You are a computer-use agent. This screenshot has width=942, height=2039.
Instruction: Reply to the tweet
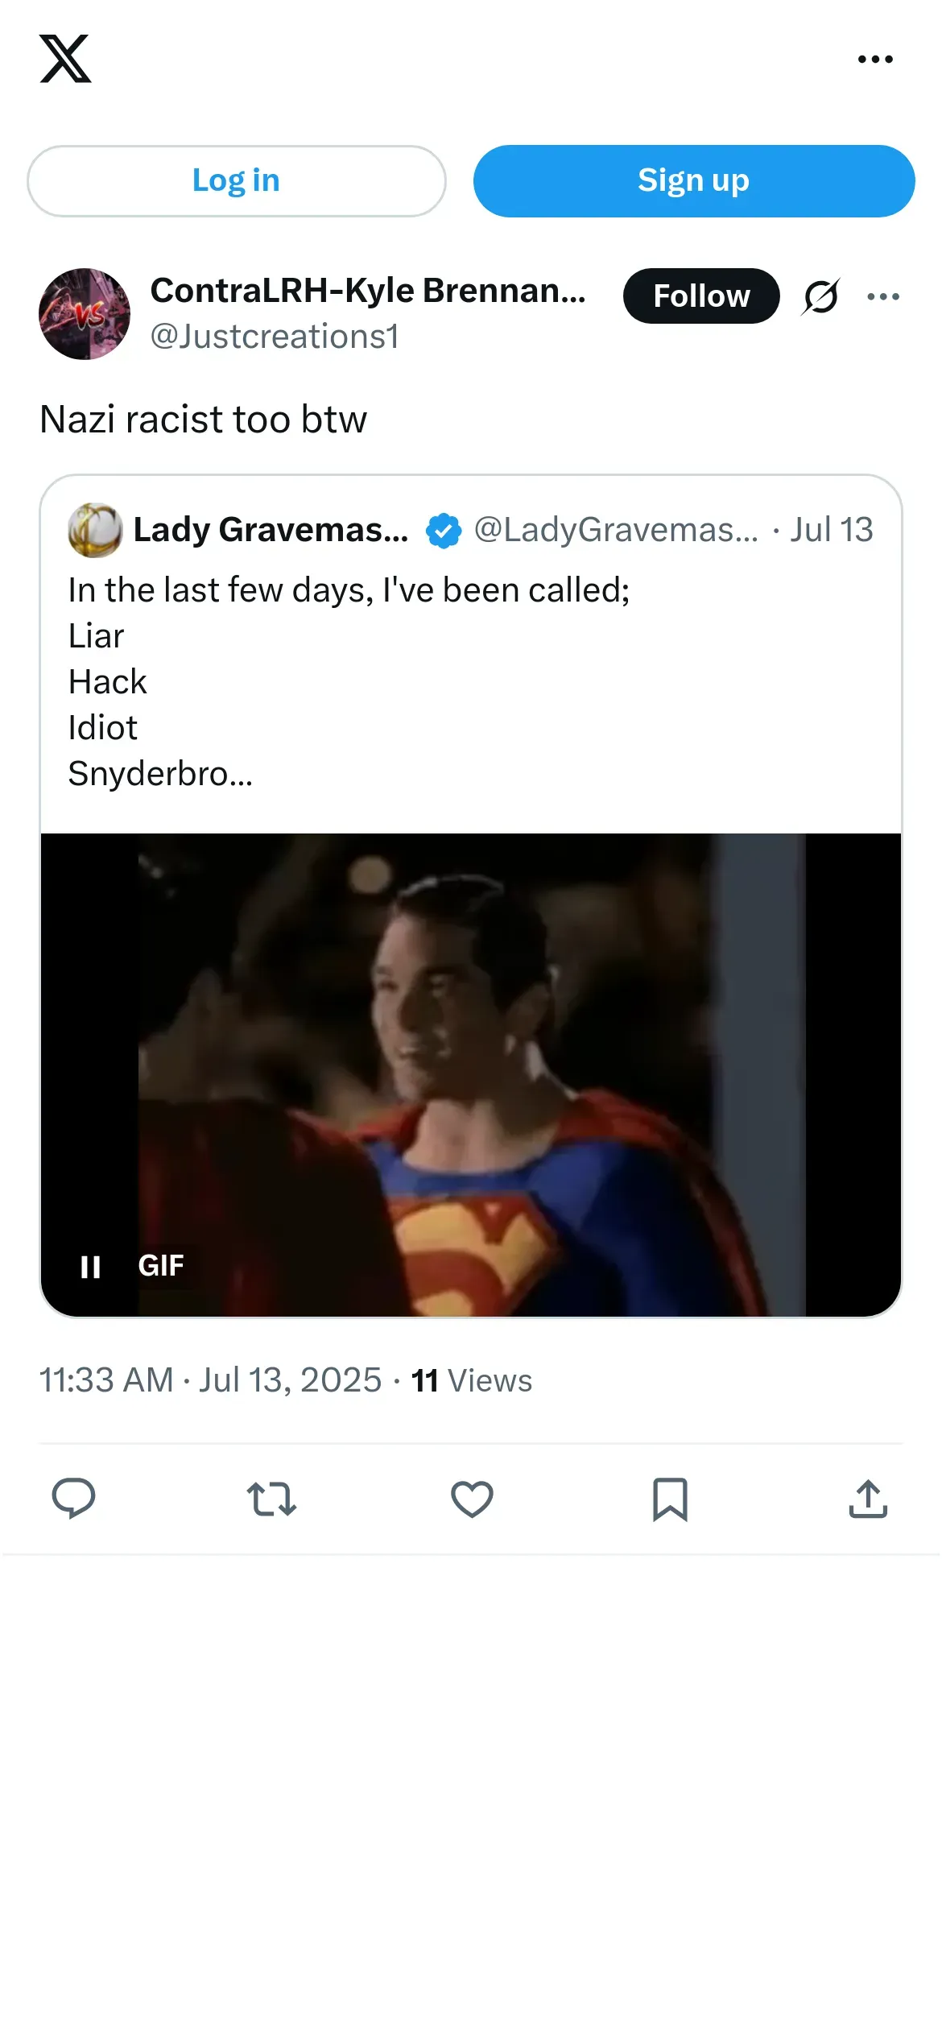(x=73, y=1499)
